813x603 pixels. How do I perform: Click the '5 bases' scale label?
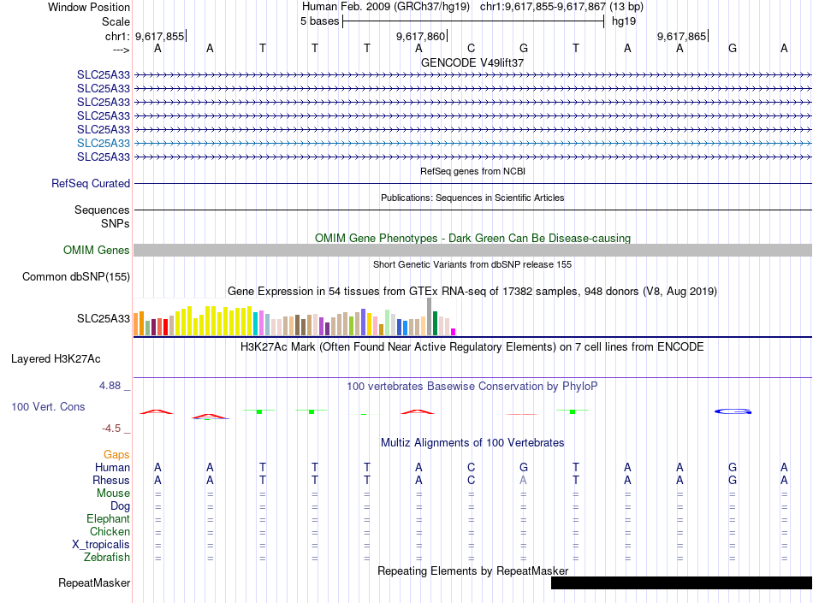point(319,21)
